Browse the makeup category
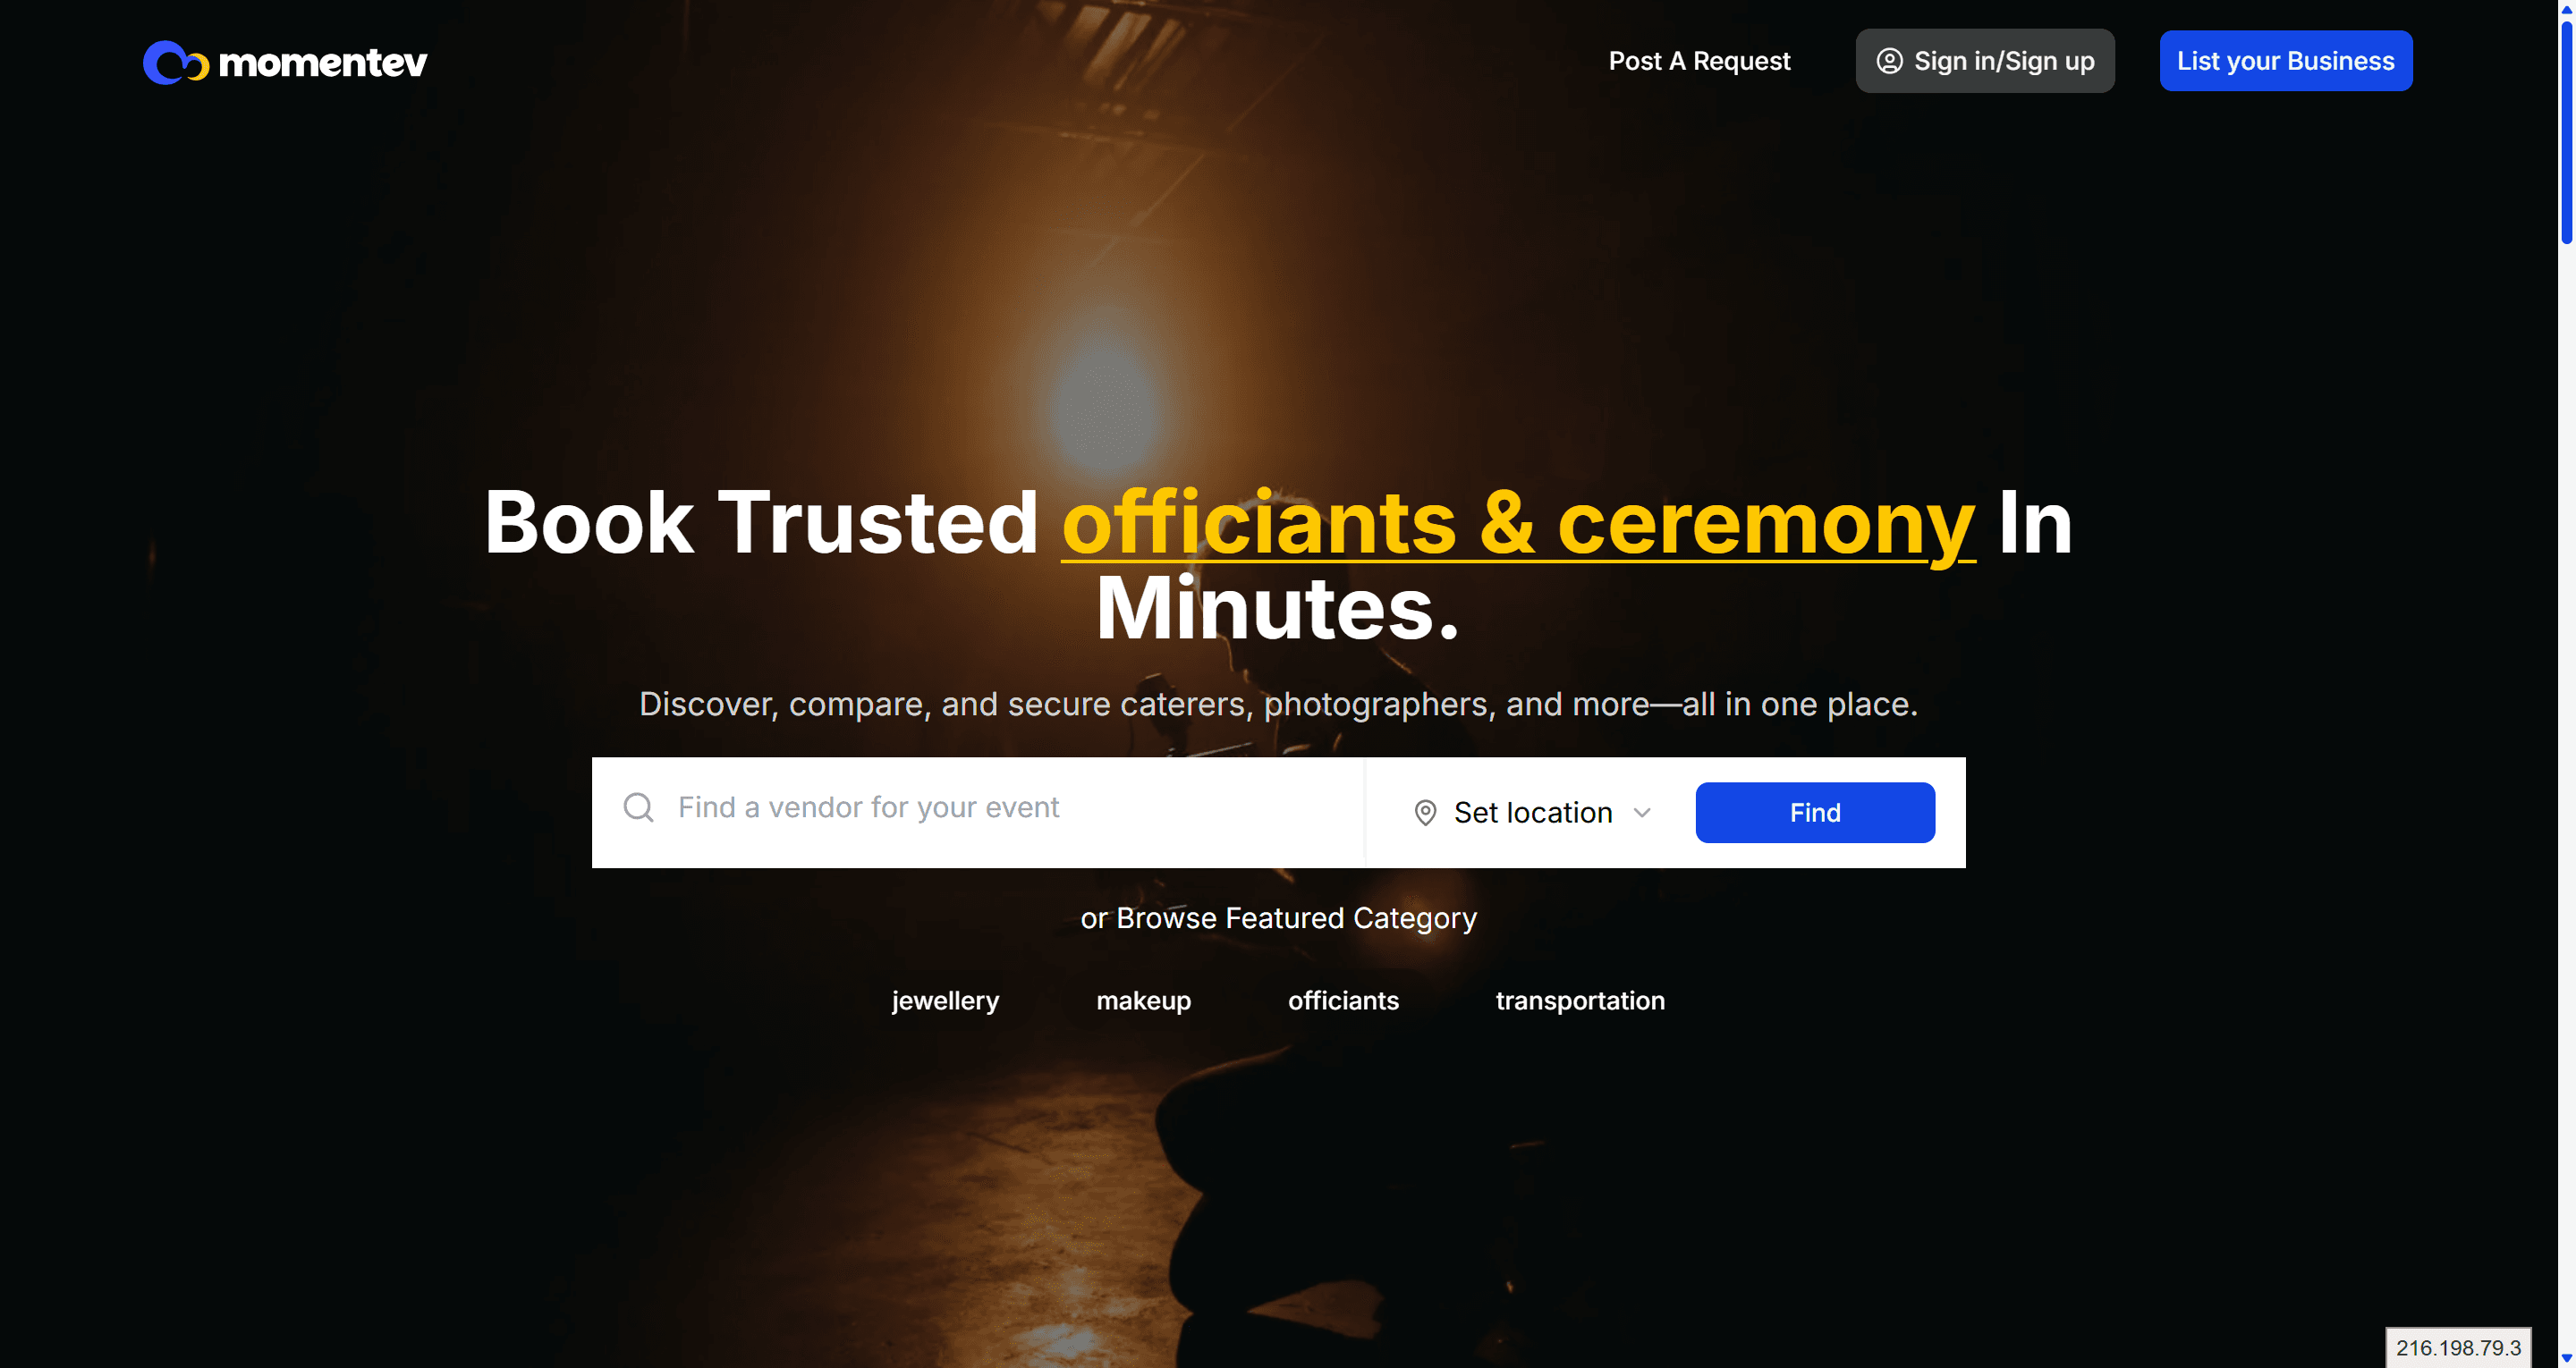 (x=1143, y=1000)
